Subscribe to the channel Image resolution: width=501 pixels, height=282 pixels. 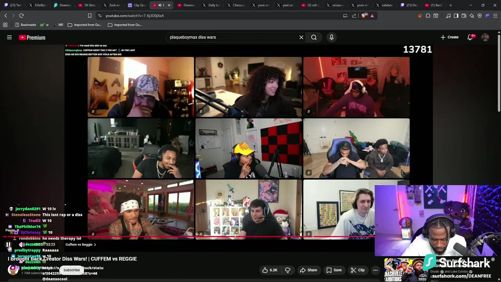point(72,270)
